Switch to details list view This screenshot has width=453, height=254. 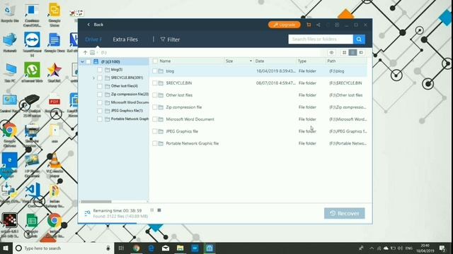[352, 52]
